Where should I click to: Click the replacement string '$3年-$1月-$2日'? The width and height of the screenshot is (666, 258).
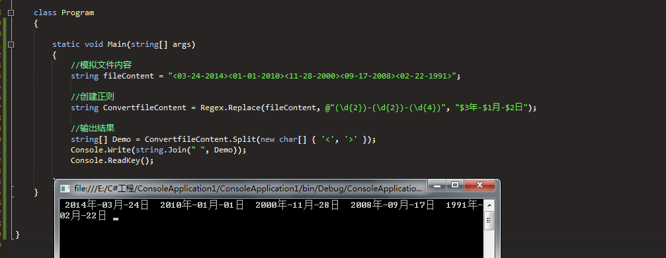491,108
